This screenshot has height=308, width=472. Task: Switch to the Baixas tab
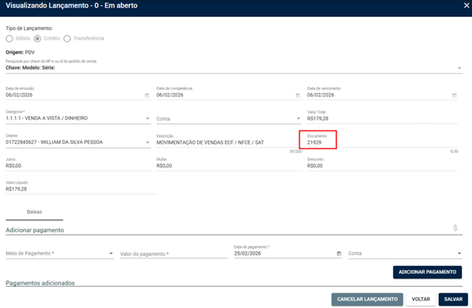[x=34, y=212]
